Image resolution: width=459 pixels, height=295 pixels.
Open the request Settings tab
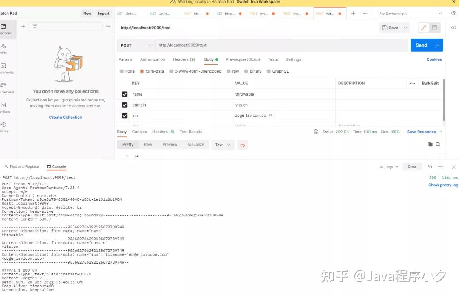click(293, 59)
